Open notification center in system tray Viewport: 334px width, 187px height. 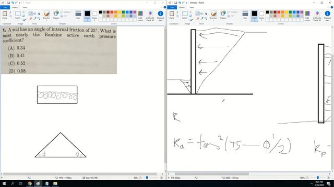[329, 183]
